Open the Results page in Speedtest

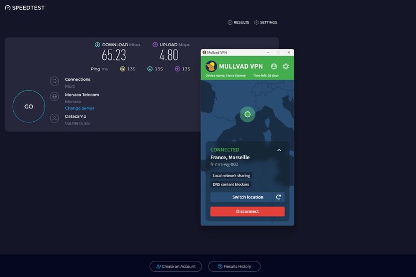238,23
